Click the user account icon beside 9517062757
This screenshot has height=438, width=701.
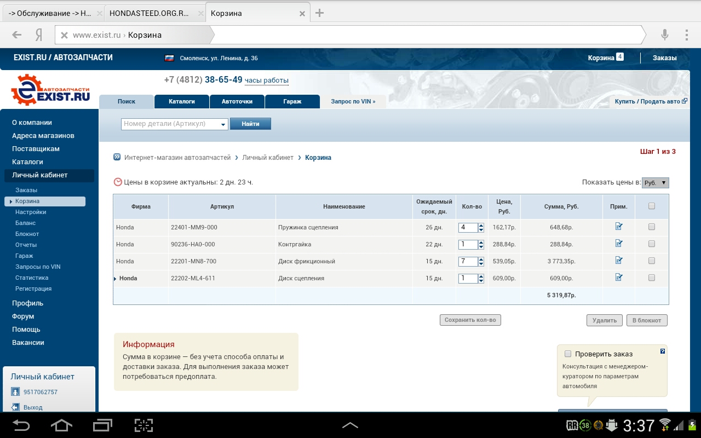click(15, 392)
